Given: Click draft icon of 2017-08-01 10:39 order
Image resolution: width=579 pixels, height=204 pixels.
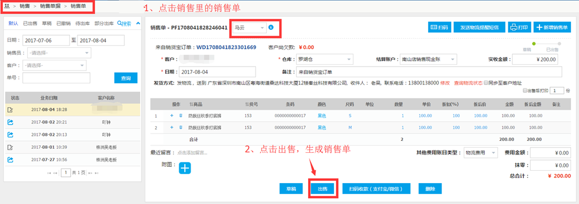Looking at the screenshot, I should (x=11, y=147).
